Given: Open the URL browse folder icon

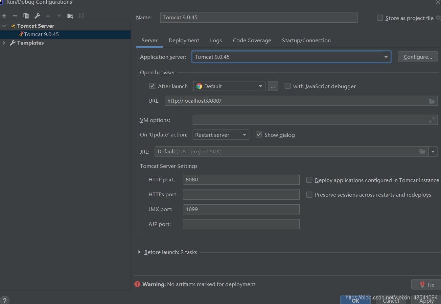Looking at the screenshot, I should coord(432,101).
